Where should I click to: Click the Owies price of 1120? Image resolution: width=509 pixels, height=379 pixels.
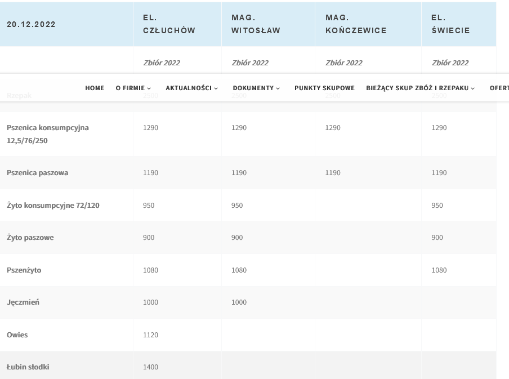click(x=150, y=335)
